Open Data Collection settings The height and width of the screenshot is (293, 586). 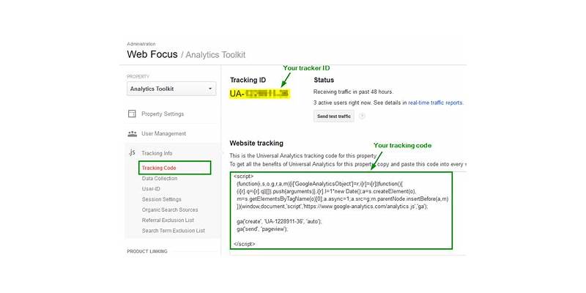160,179
